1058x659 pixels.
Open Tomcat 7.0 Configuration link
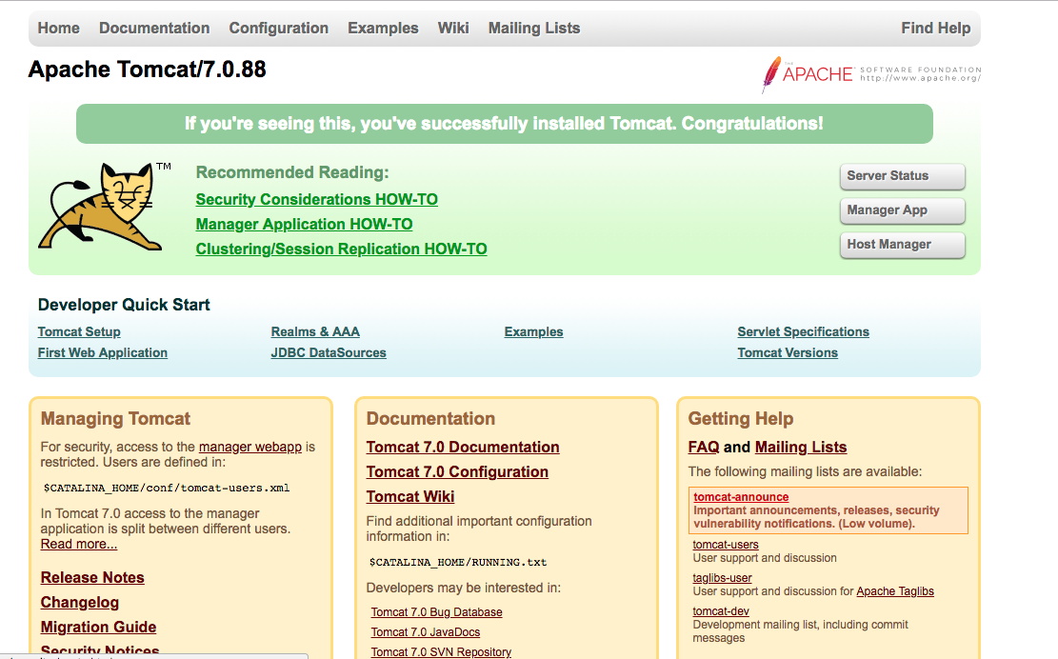[x=457, y=473]
